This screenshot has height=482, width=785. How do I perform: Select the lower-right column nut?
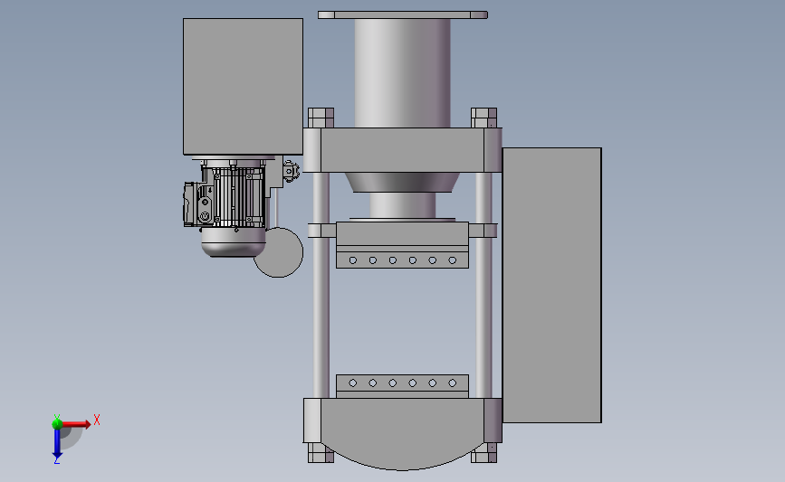(x=484, y=453)
